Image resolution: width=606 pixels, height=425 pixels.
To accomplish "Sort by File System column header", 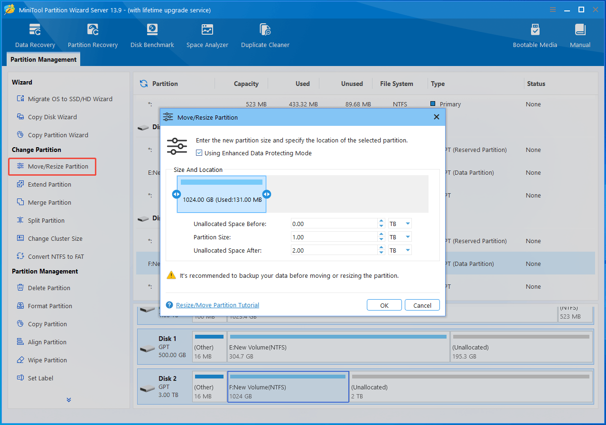I will click(x=397, y=84).
